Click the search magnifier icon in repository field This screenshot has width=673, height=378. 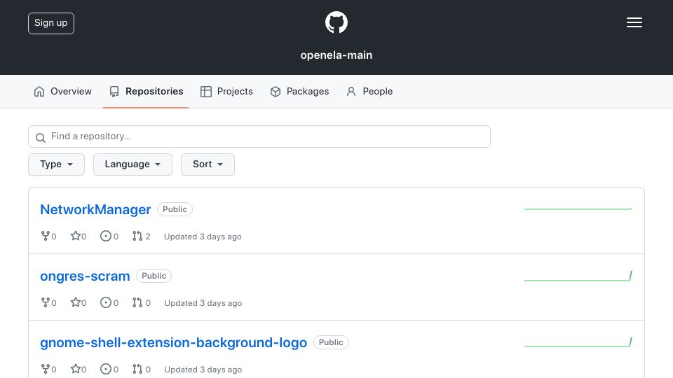pos(41,138)
